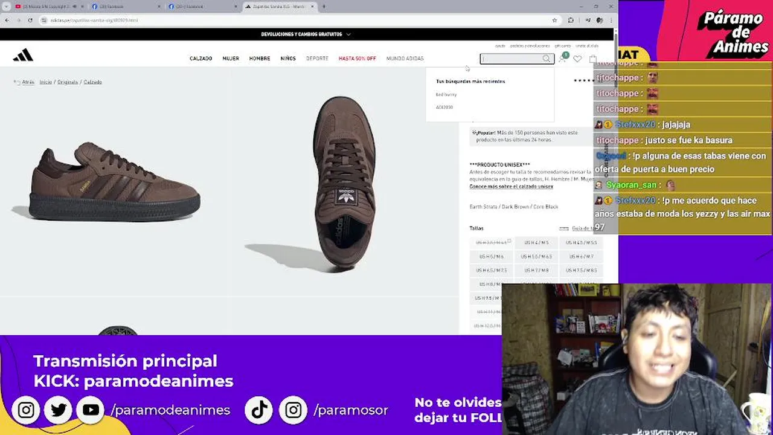Open the MUJER menu

click(x=231, y=59)
